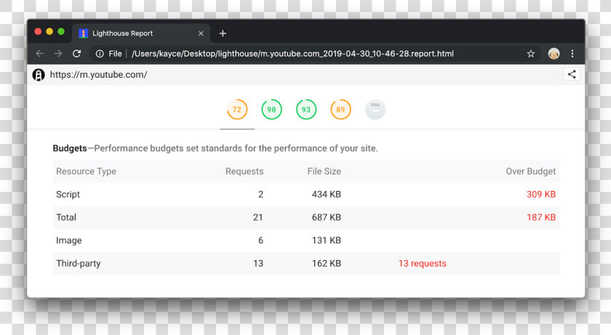Jump to the PWA gauge
Image resolution: width=611 pixels, height=335 pixels.
375,110
